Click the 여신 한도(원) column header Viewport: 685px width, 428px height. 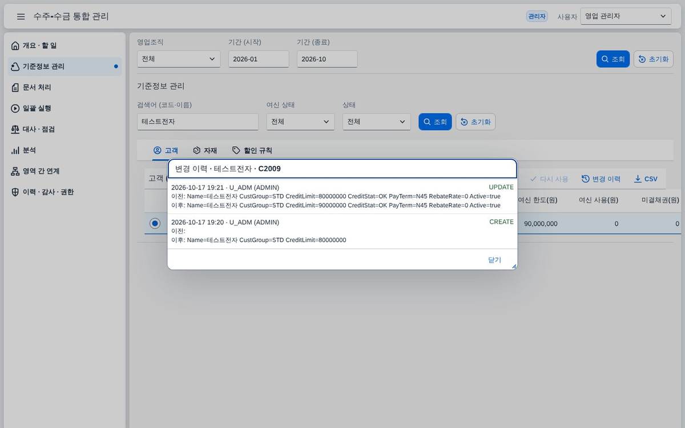(x=538, y=200)
